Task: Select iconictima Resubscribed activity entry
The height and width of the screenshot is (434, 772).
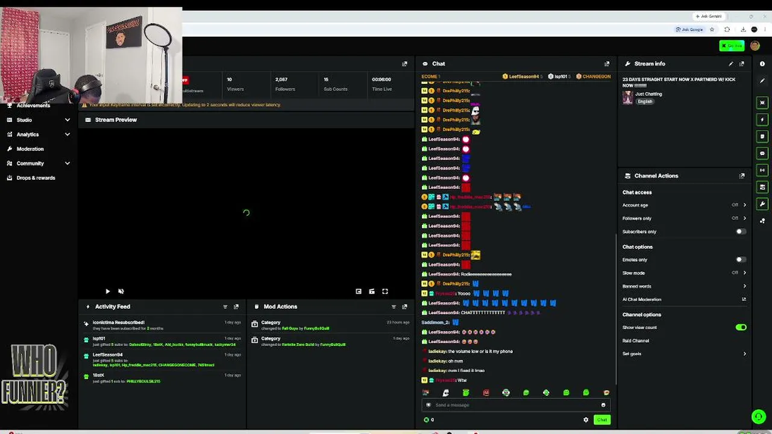Action: 163,325
